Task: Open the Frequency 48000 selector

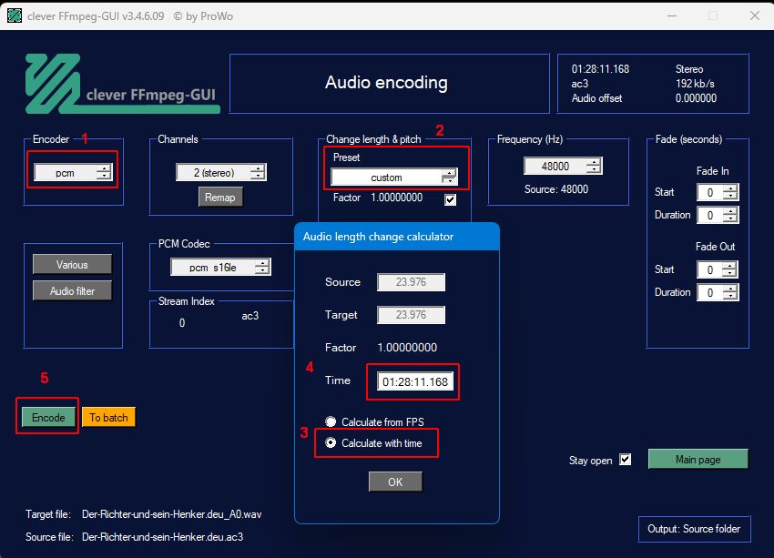Action: coord(563,167)
